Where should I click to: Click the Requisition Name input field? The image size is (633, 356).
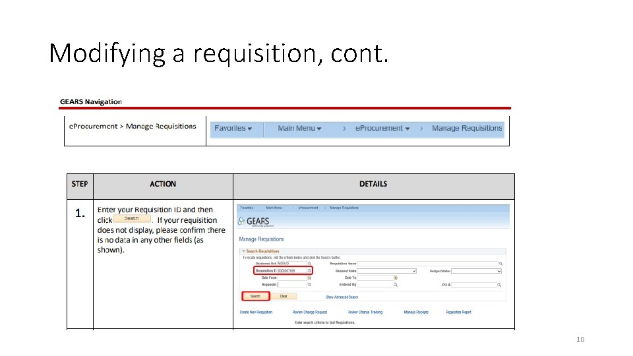click(427, 264)
